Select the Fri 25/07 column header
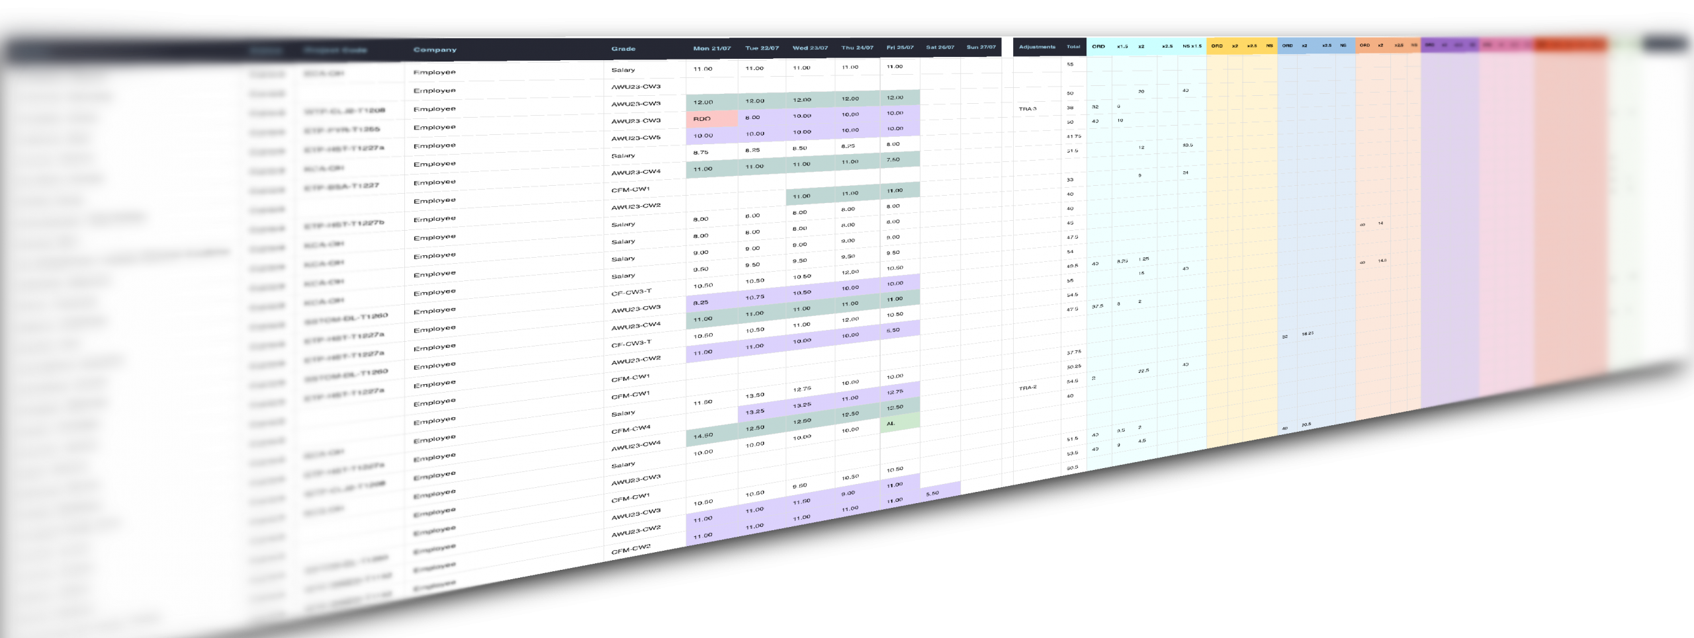Viewport: 1694px width, 638px height. [x=900, y=48]
